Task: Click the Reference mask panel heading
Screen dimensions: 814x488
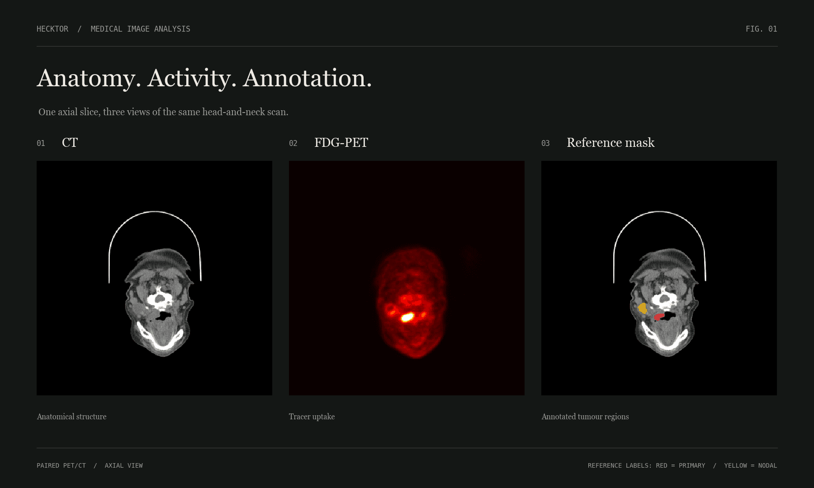Action: [x=610, y=142]
